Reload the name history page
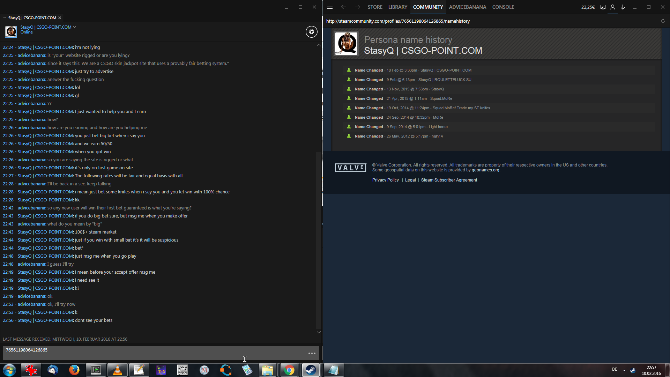This screenshot has height=377, width=670. tap(663, 21)
